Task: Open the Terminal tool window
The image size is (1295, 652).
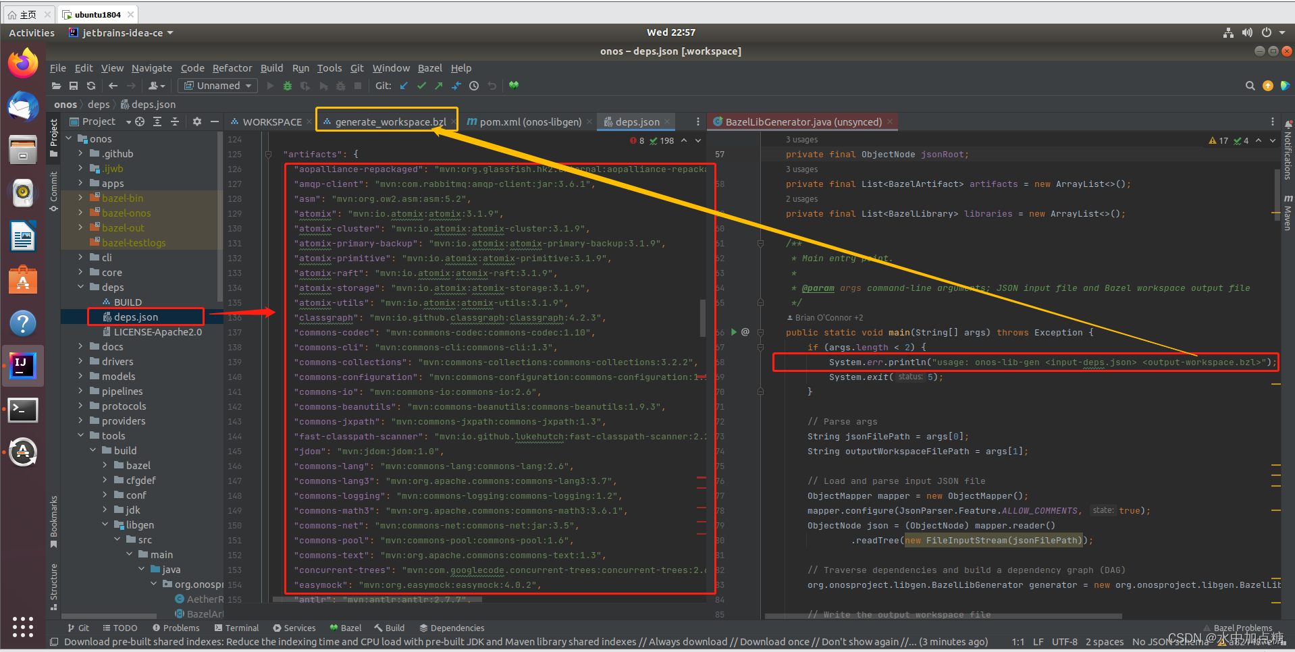Action: point(236,628)
